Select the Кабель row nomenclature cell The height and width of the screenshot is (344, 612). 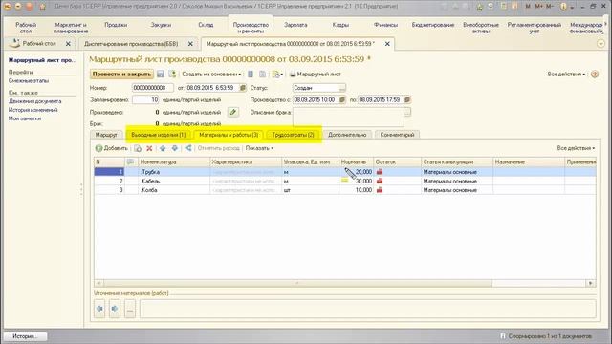pyautogui.click(x=174, y=181)
